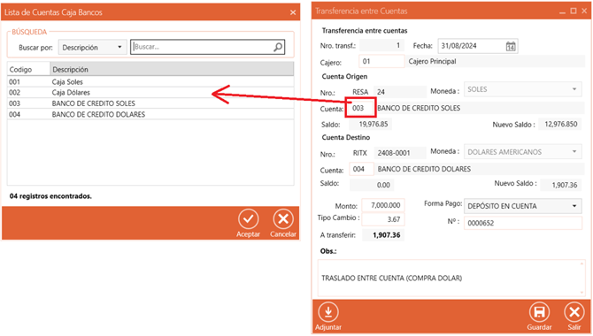Click the Aceptar checkmark icon

tap(248, 219)
